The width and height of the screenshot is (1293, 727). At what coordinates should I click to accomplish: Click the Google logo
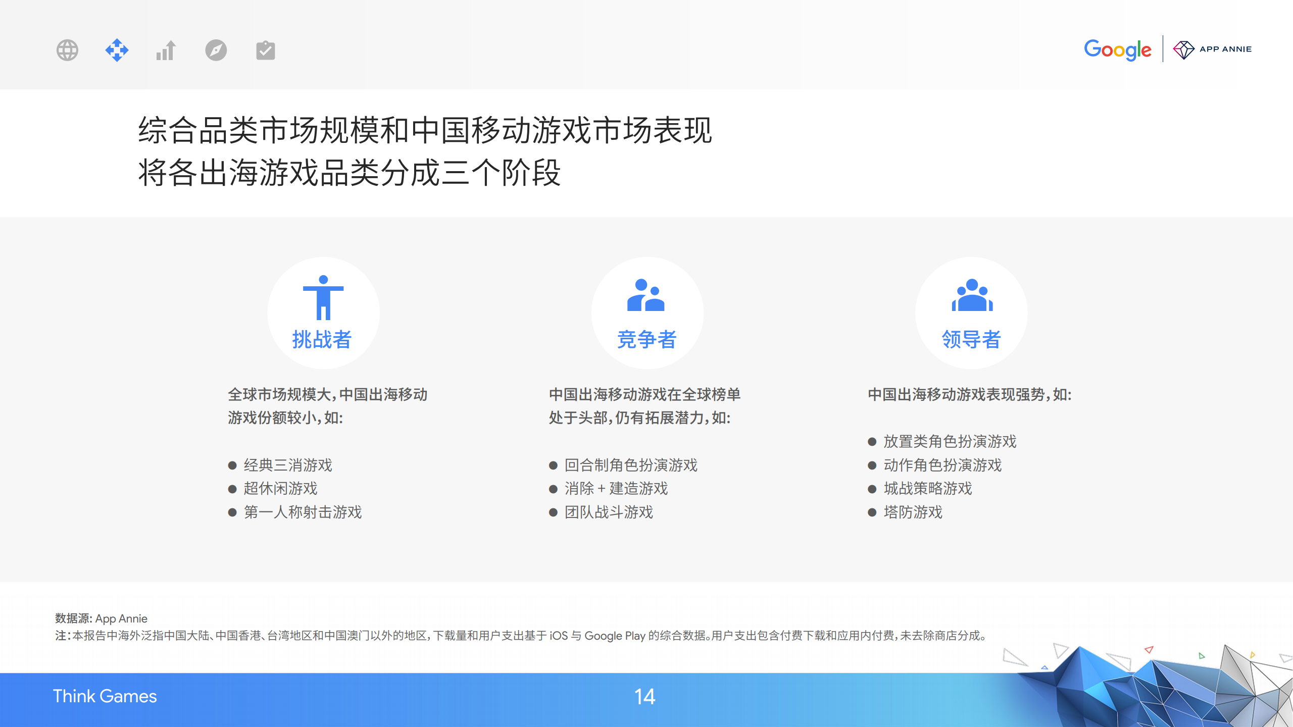pos(1117,49)
